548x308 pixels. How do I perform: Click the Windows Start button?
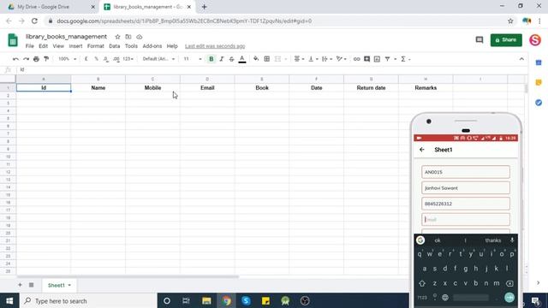click(9, 300)
